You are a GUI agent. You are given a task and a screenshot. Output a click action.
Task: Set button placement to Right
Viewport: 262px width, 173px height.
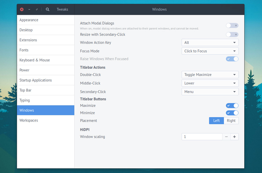231,121
